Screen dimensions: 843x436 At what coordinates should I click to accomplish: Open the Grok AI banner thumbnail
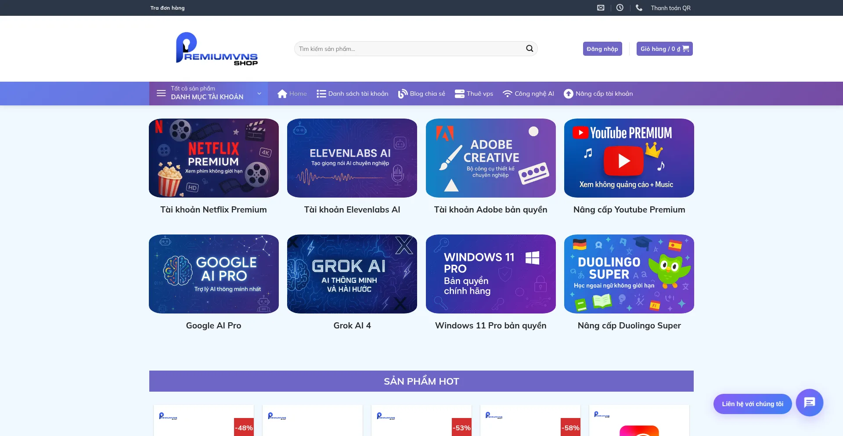pos(352,274)
